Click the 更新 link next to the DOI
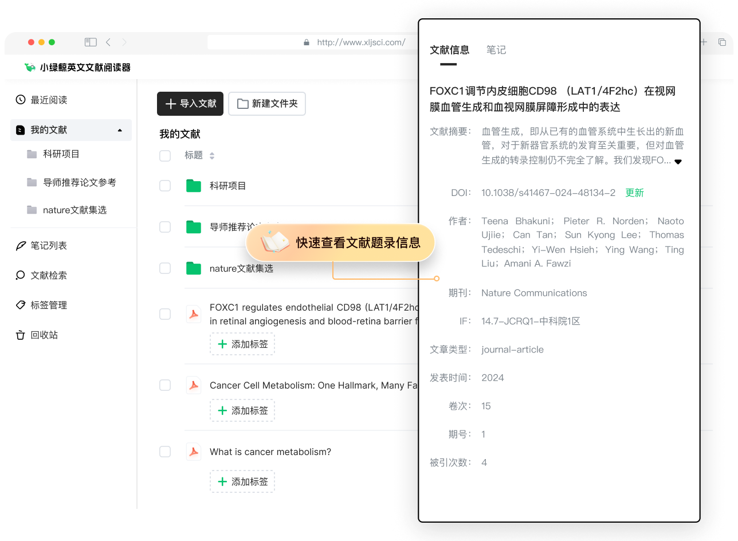738x541 pixels. (634, 193)
